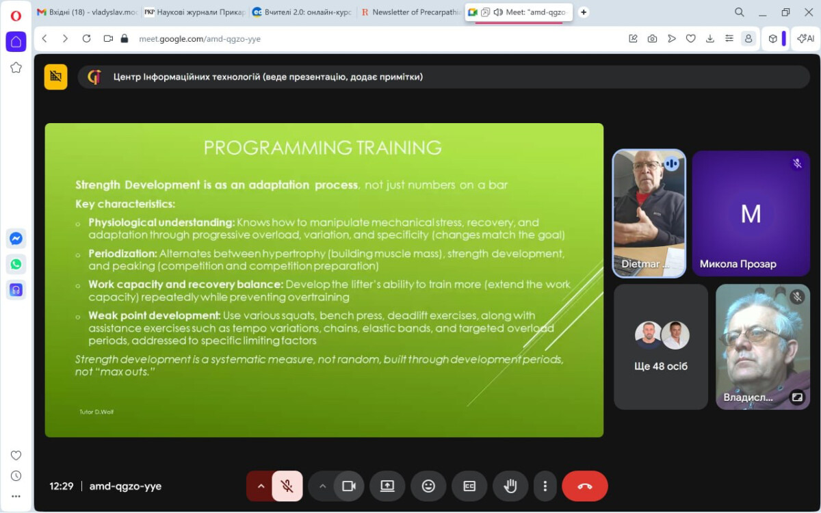Click the Opera AI button
This screenshot has height=513, width=821.
tap(806, 39)
